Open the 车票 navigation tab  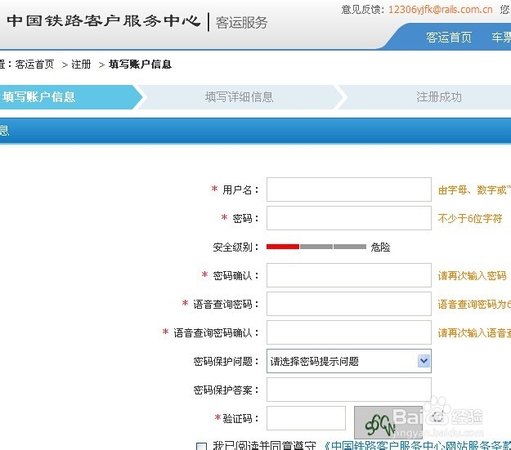(500, 38)
